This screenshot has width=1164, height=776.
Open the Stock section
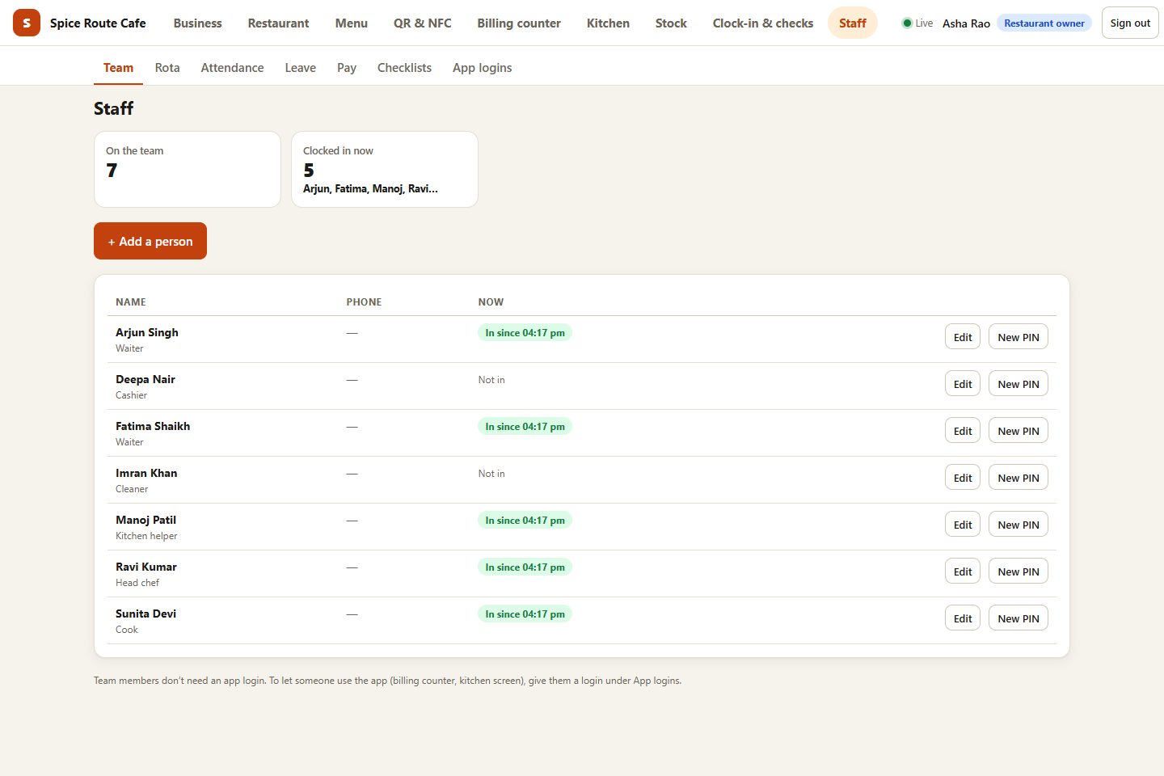[671, 23]
